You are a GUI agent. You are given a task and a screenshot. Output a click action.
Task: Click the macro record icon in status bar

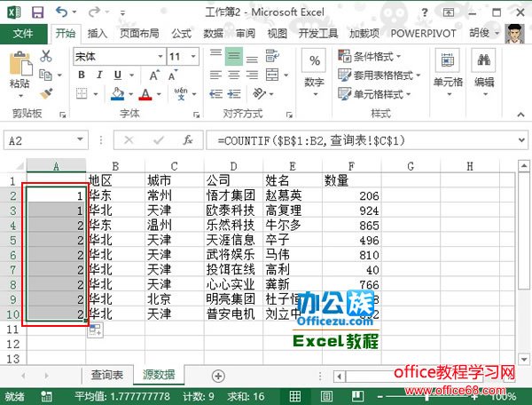click(x=46, y=396)
